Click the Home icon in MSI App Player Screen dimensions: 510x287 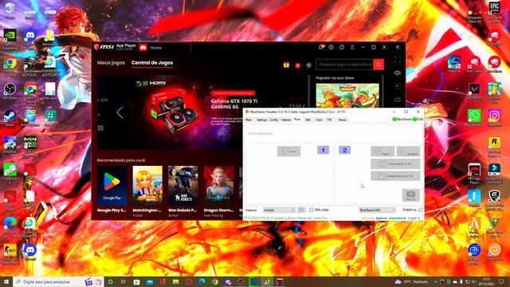pos(143,48)
